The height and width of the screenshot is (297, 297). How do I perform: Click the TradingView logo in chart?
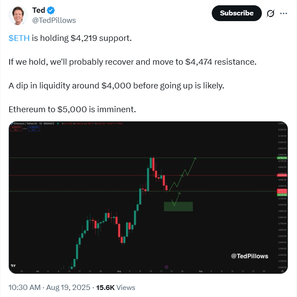13,265
